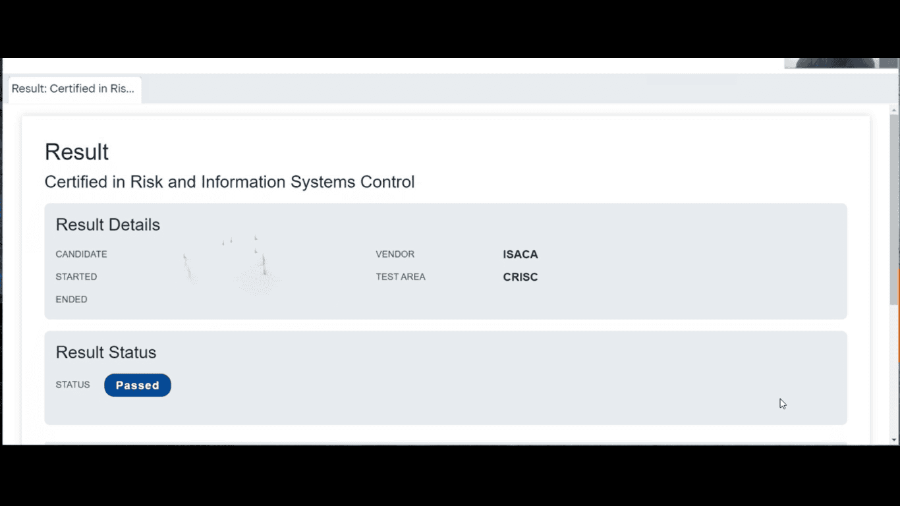900x506 pixels.
Task: Click the Result Status section heading
Action: pos(106,352)
